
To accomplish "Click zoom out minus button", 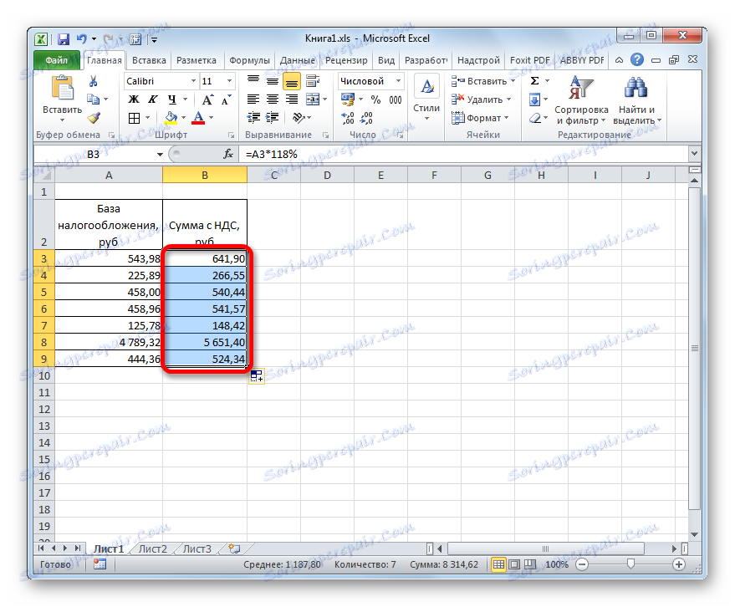I will [x=582, y=564].
